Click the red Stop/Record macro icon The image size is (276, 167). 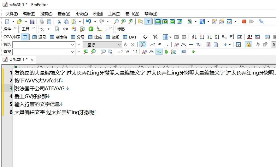point(244,21)
